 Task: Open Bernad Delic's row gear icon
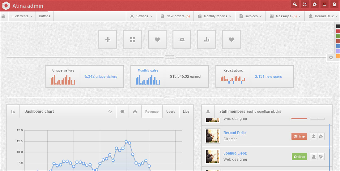[x=321, y=136]
